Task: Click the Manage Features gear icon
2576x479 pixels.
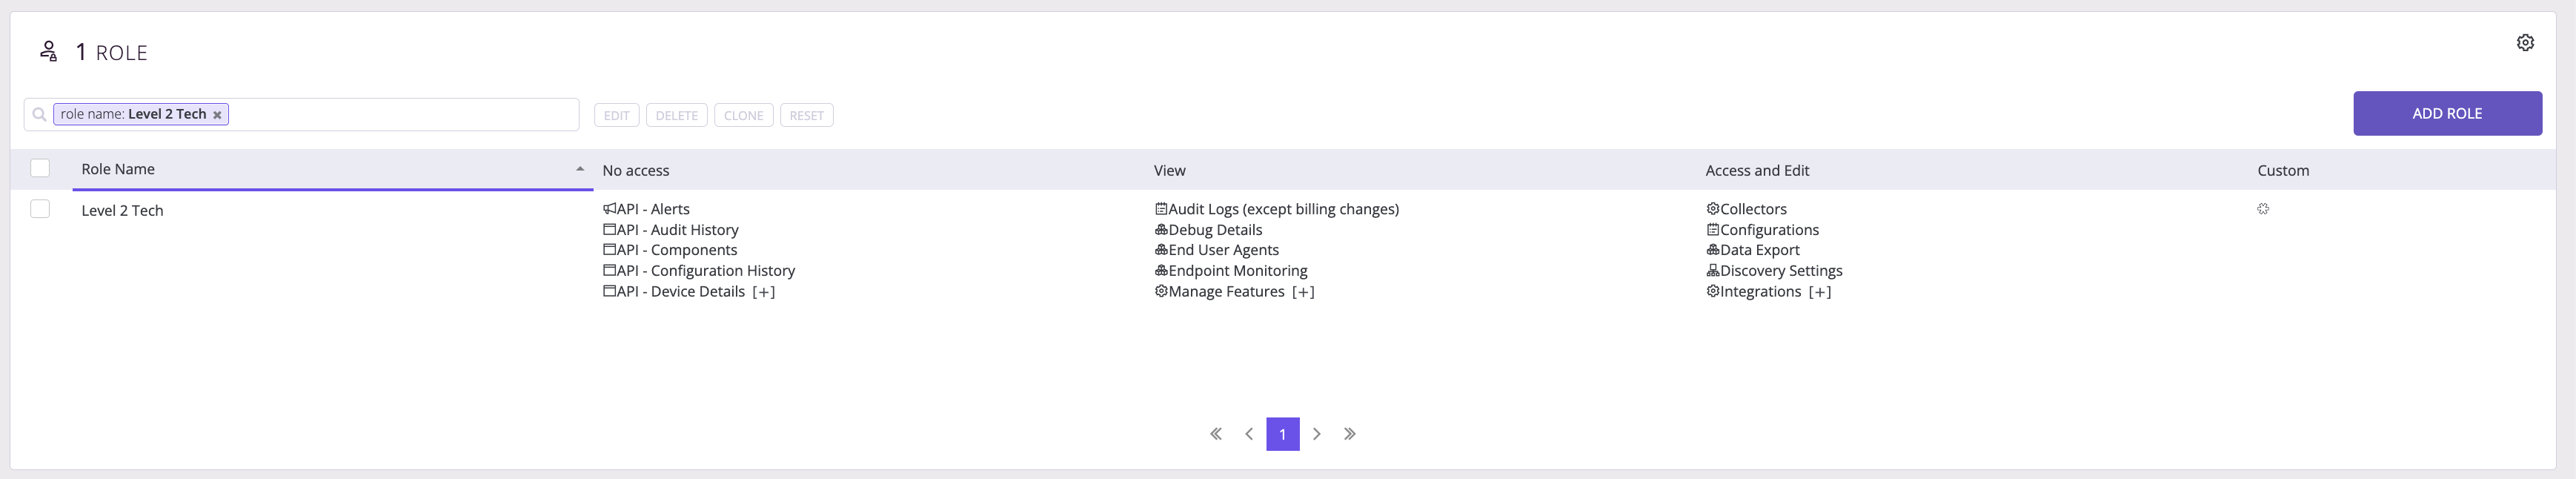Action: [1161, 291]
